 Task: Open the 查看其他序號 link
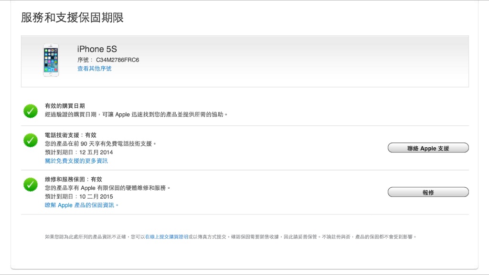(94, 69)
